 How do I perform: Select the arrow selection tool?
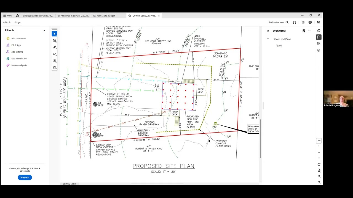(55, 34)
